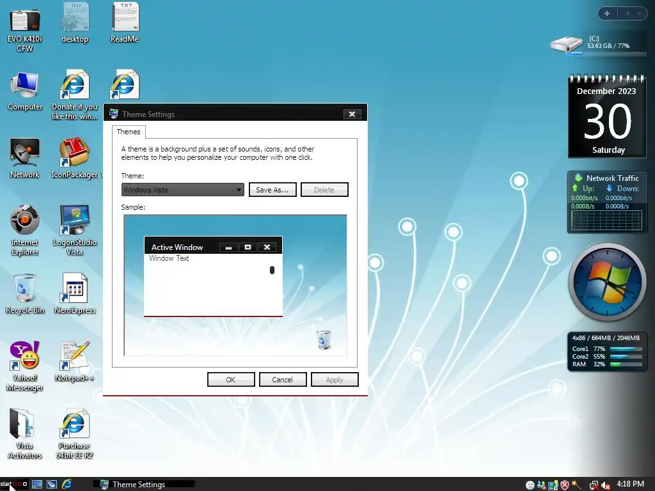The image size is (655, 491).
Task: Click the C: drive usage bar in the sidebar
Action: [605, 54]
